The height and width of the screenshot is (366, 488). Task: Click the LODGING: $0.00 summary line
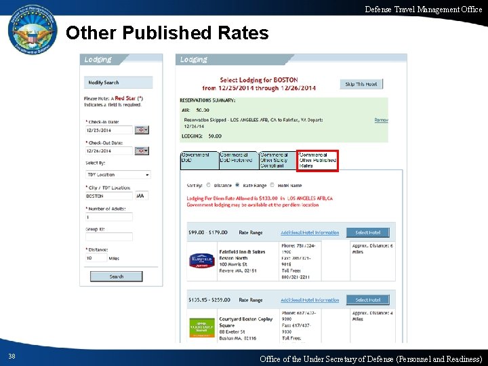click(202, 136)
